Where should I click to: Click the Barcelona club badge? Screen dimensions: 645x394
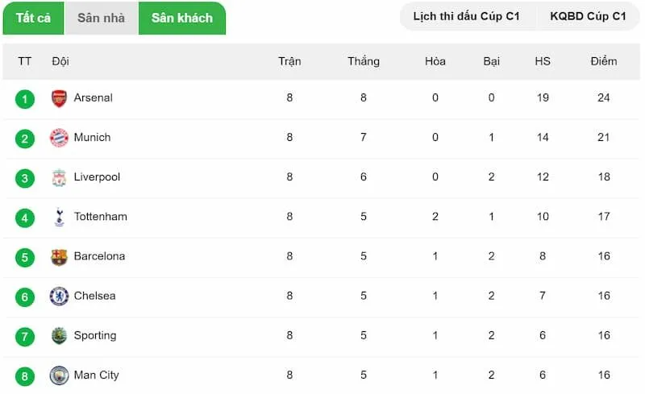(x=59, y=256)
